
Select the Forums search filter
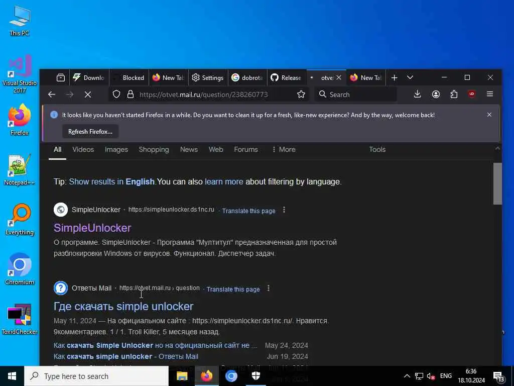(246, 149)
